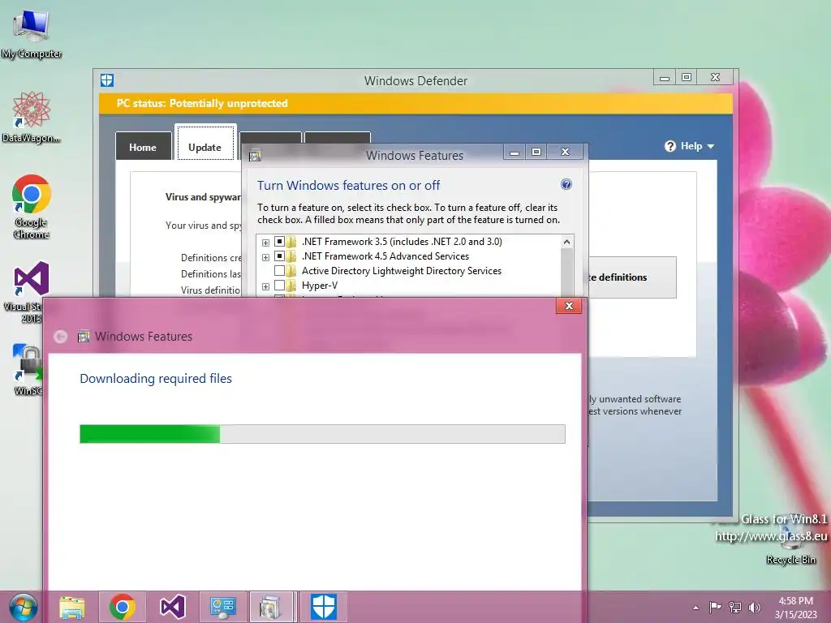This screenshot has height=623, width=831.
Task: Click 'Downloading required files' heading
Action: pyautogui.click(x=156, y=378)
